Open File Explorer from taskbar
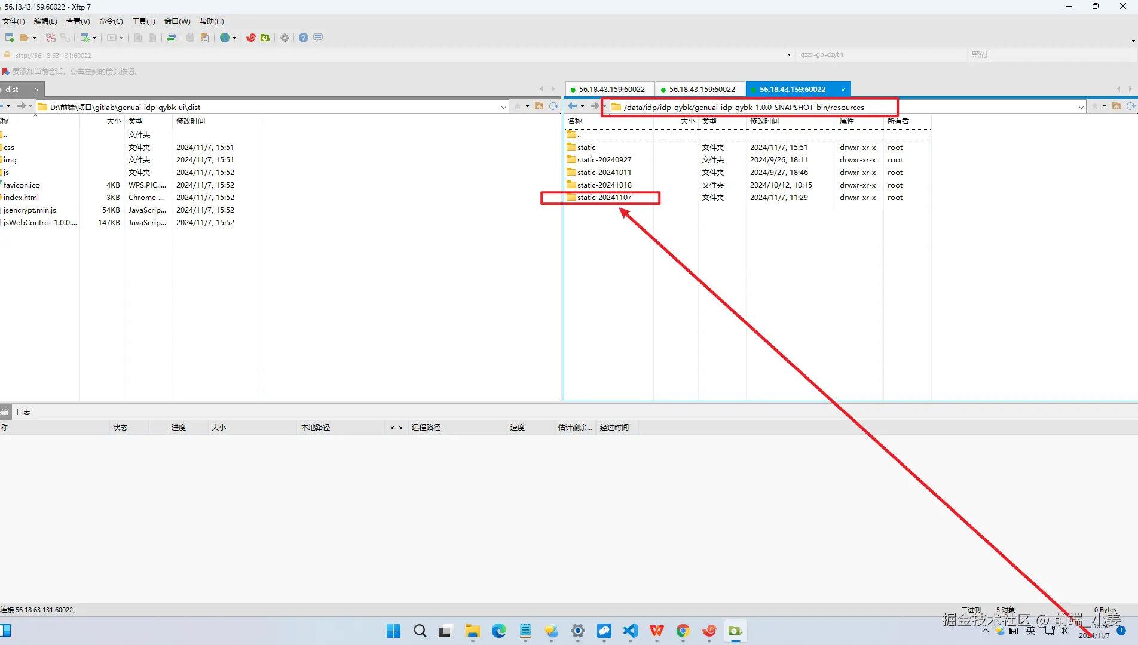The width and height of the screenshot is (1138, 645). [x=472, y=631]
